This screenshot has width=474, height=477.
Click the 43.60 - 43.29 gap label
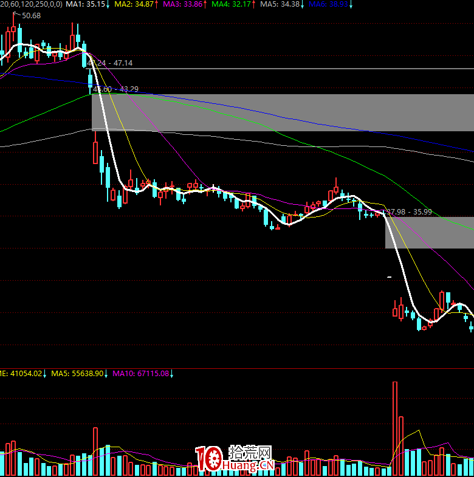pyautogui.click(x=115, y=89)
